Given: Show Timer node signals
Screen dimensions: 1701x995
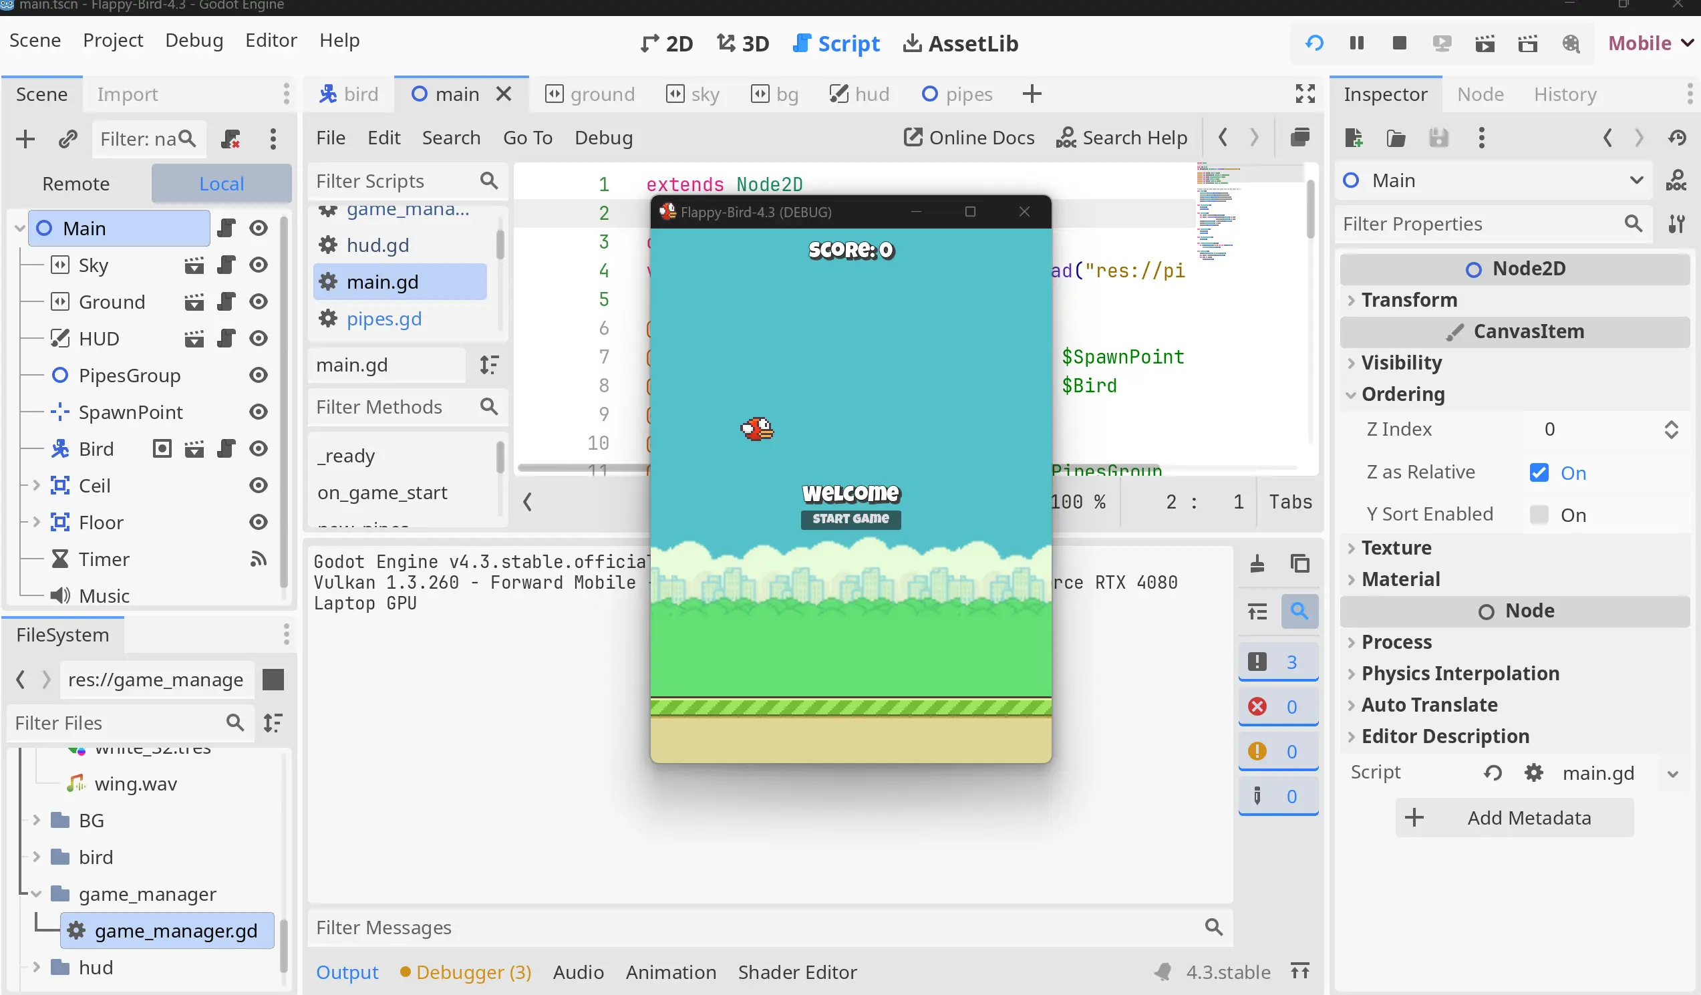Looking at the screenshot, I should [x=258, y=559].
